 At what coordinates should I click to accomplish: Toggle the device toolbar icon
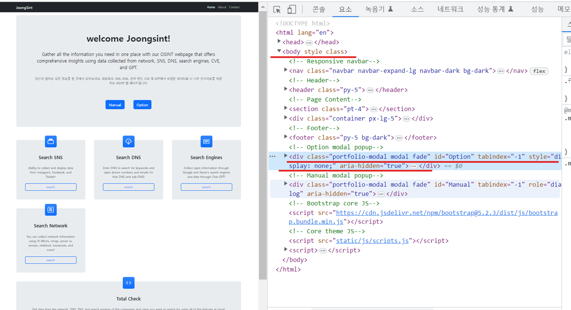tap(291, 9)
